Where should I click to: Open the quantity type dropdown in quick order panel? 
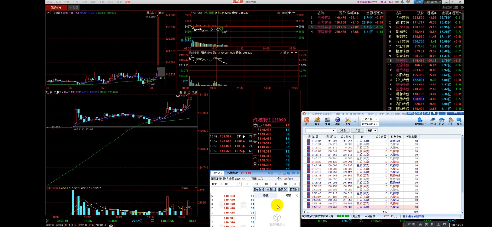(217, 184)
